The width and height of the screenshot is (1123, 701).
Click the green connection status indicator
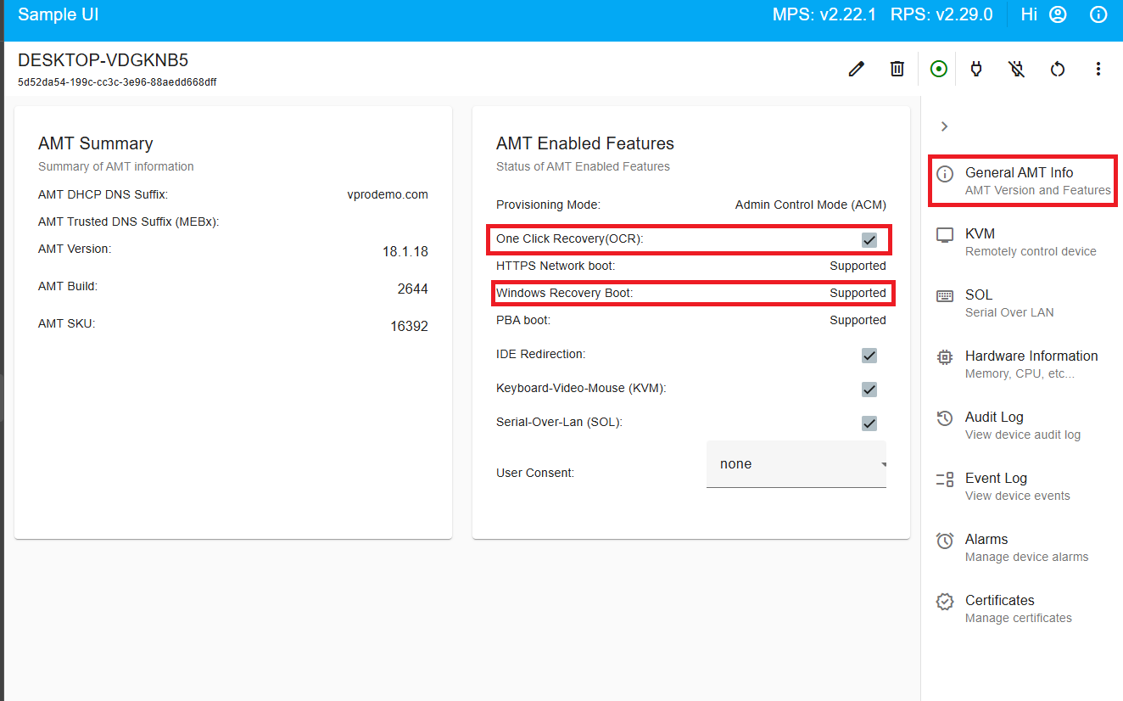pos(938,69)
